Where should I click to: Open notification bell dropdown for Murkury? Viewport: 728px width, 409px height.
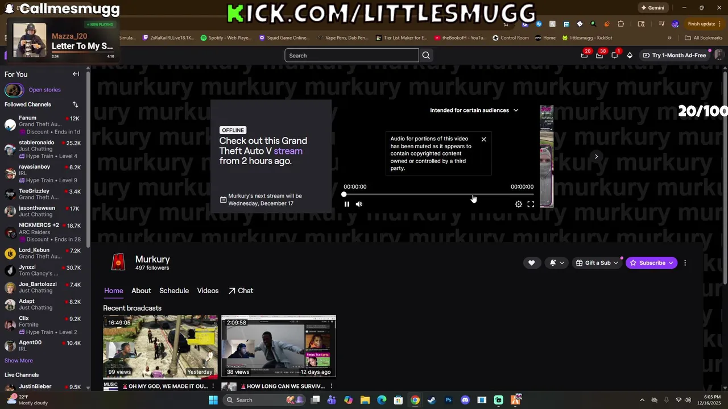tap(557, 263)
